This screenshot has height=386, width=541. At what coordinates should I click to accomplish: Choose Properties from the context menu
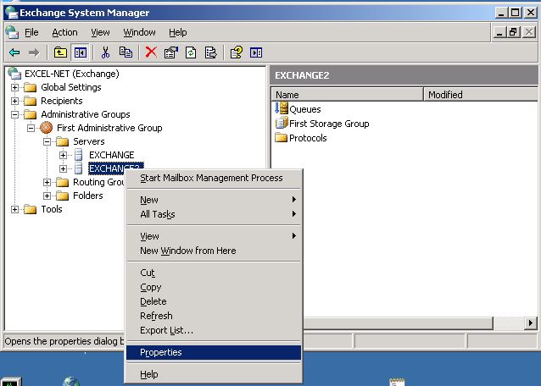pos(214,352)
